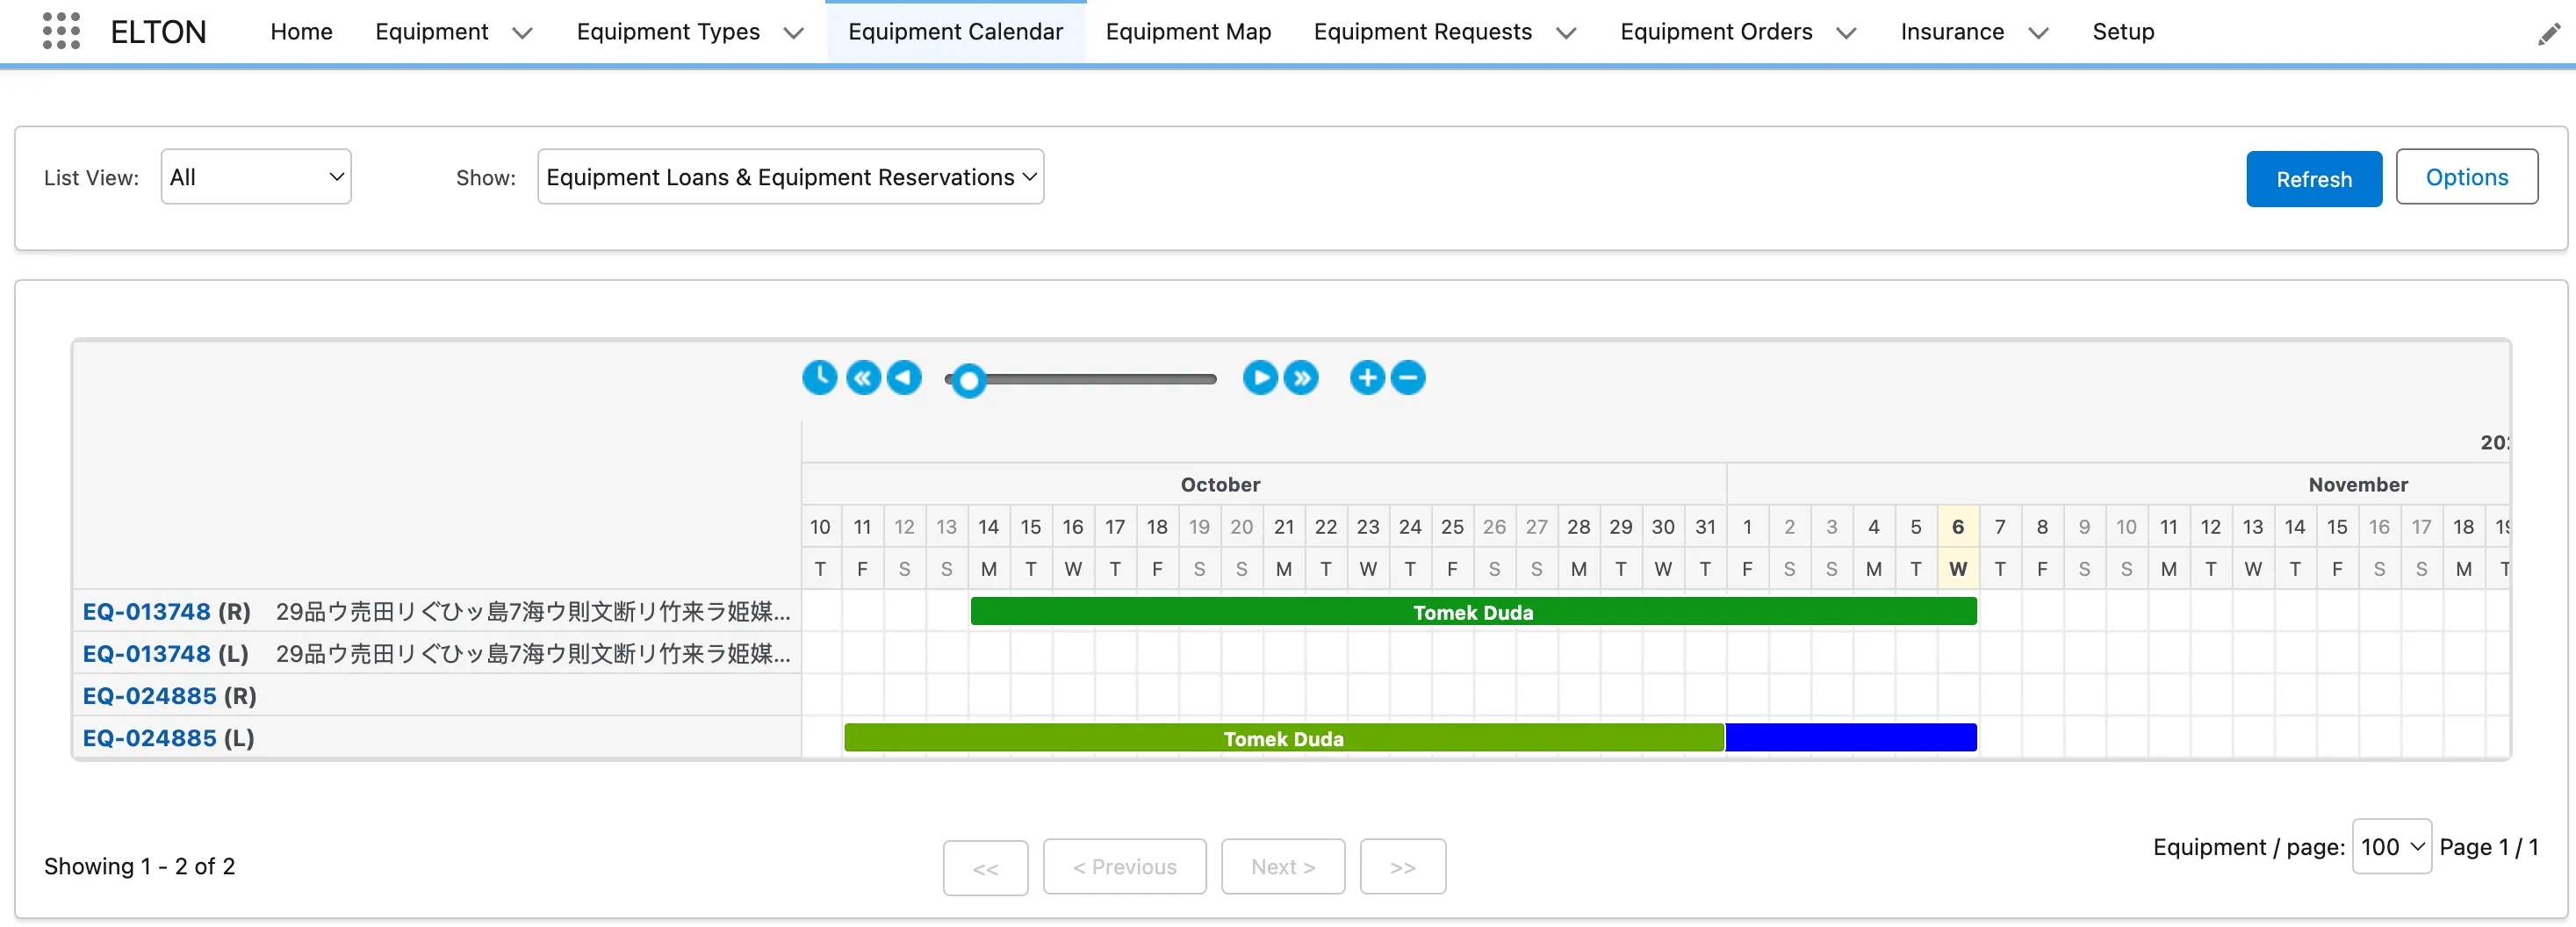Click the timeline slider track
The height and width of the screenshot is (927, 2576).
coord(1080,379)
